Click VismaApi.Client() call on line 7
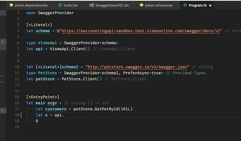241x141 pixels. point(70,49)
